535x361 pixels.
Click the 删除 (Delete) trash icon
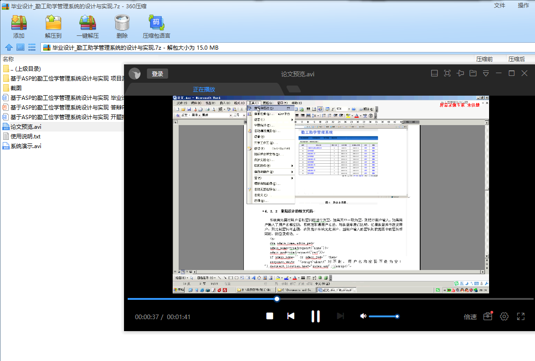pos(122,27)
